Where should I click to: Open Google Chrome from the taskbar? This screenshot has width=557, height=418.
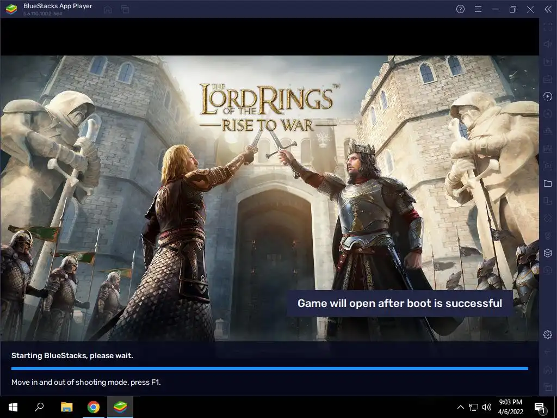click(x=94, y=407)
